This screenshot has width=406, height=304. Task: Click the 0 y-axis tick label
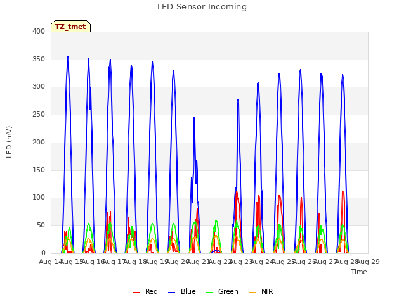pyautogui.click(x=43, y=253)
